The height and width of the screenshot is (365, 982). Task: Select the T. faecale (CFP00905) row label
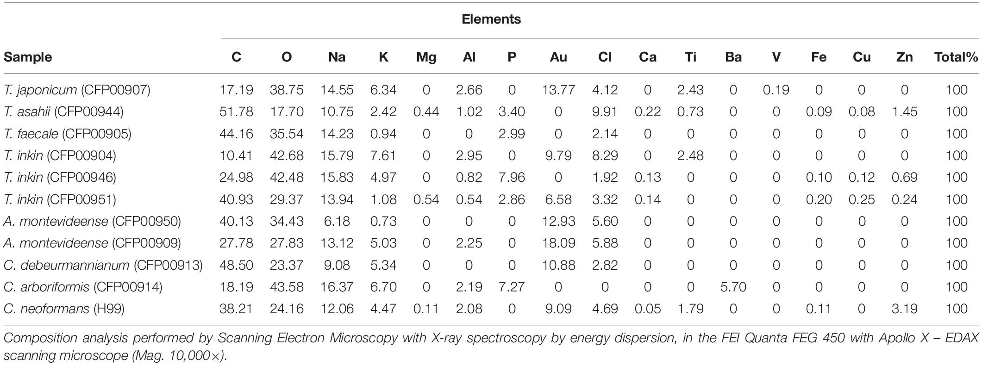pos(67,134)
